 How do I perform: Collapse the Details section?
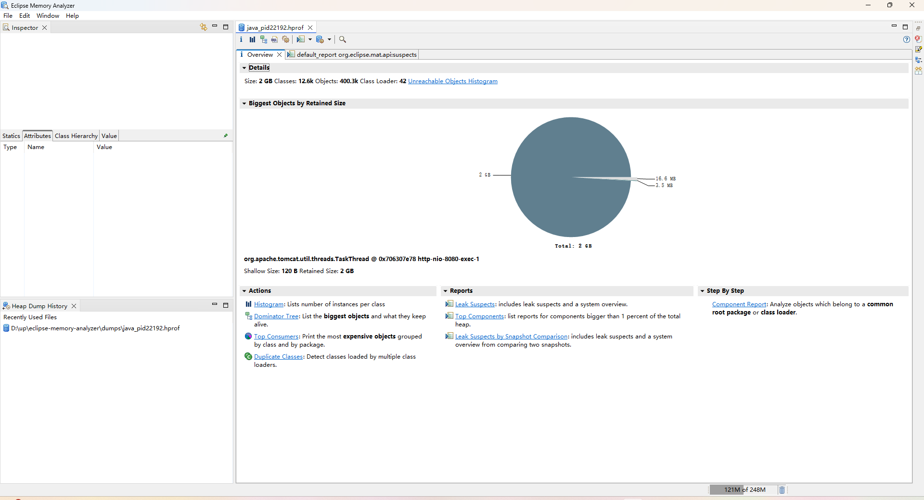[x=244, y=68]
